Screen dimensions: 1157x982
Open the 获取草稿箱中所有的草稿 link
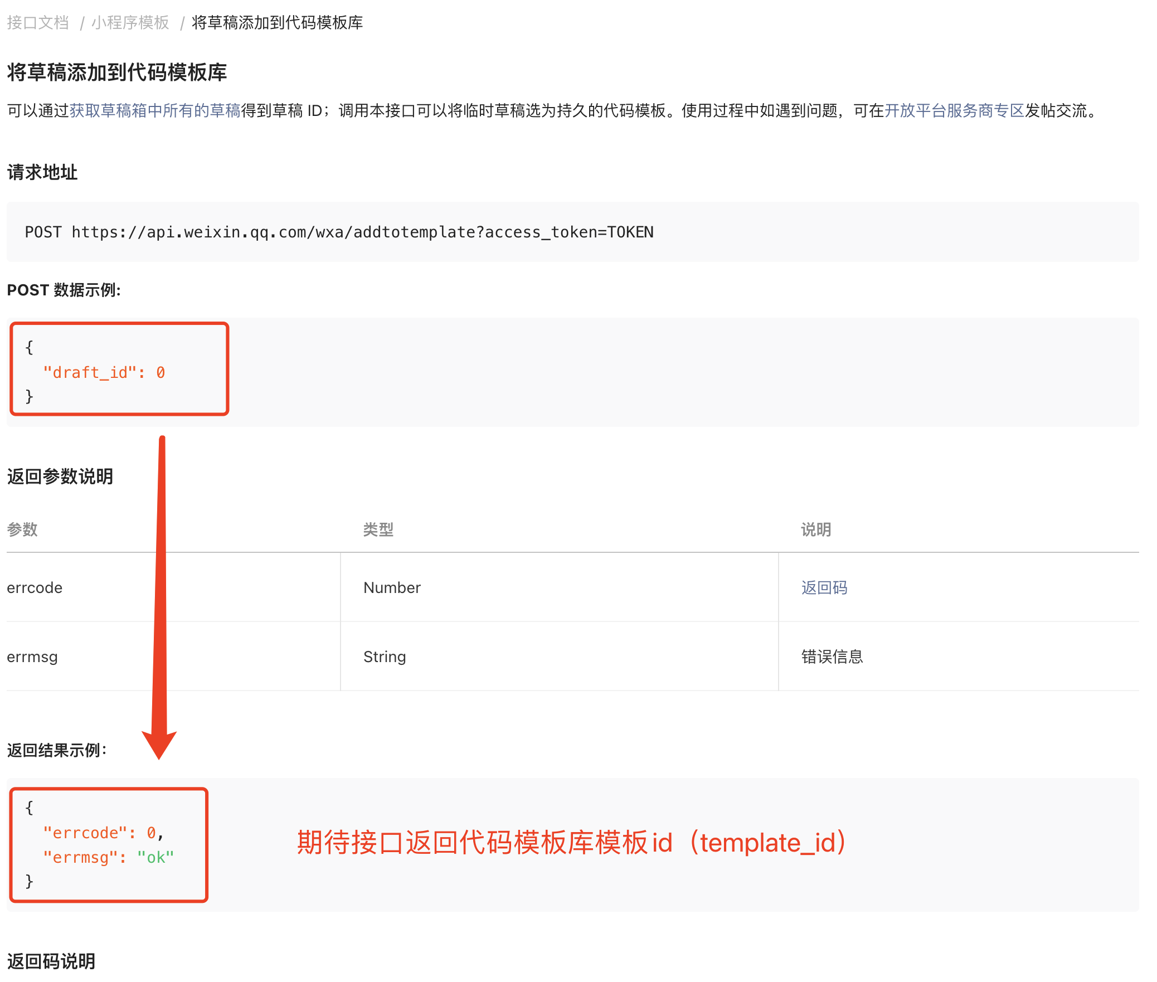point(155,110)
